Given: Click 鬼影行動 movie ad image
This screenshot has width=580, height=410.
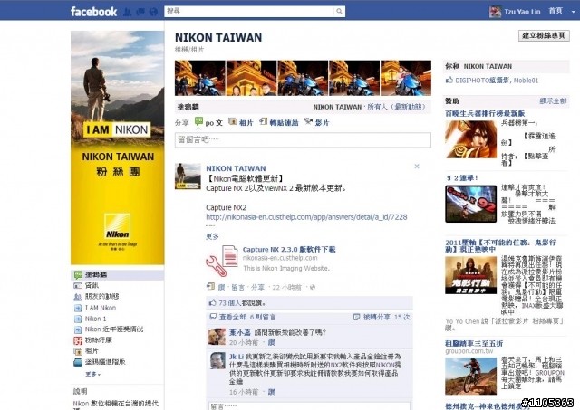Looking at the screenshot, I should point(470,275).
